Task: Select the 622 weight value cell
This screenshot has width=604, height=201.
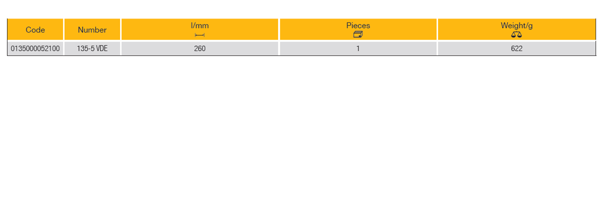Action: tap(517, 49)
